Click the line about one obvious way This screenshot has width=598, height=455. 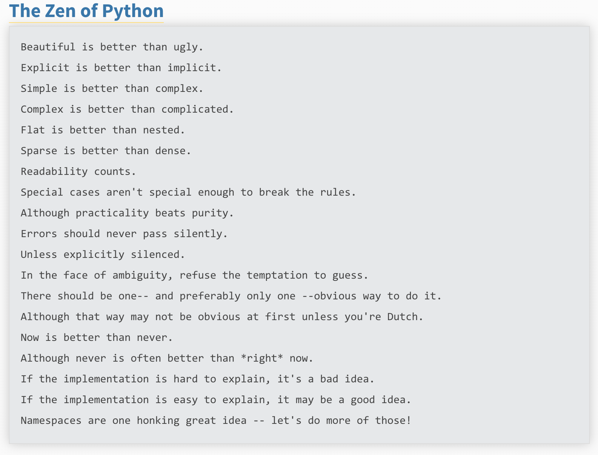click(x=231, y=296)
